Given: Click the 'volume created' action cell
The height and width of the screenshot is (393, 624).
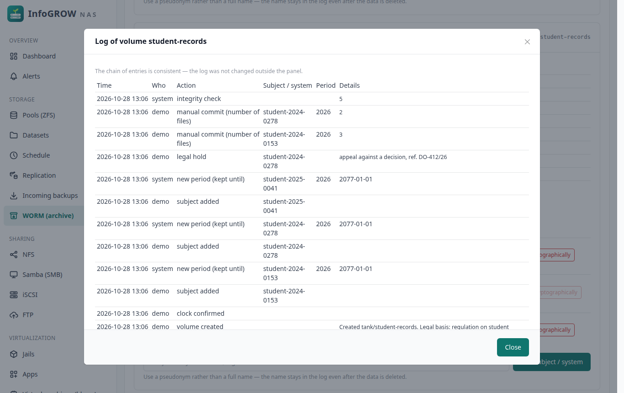Looking at the screenshot, I should tap(200, 327).
